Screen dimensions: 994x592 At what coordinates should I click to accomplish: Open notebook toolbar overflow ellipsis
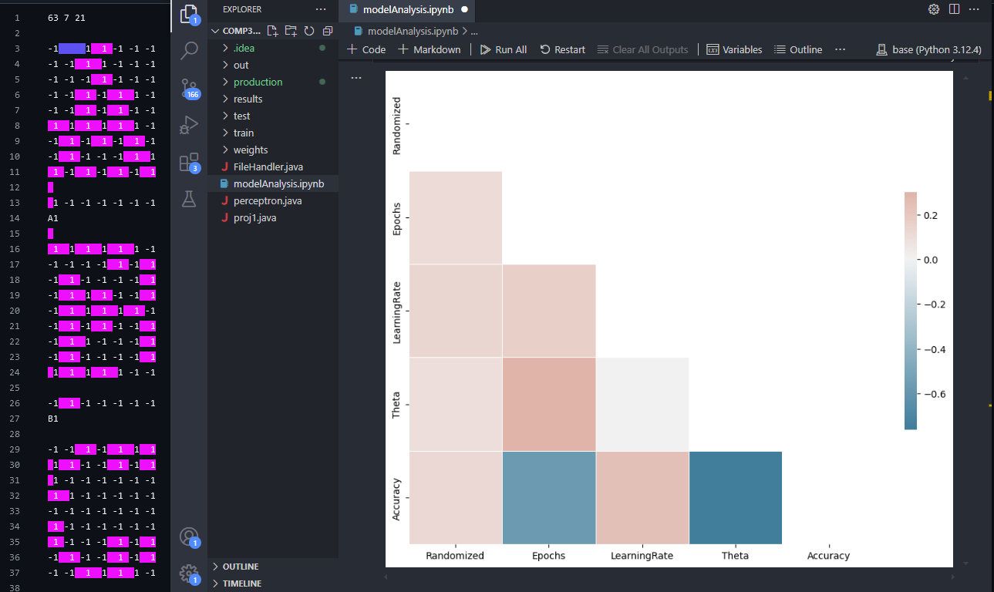point(841,49)
